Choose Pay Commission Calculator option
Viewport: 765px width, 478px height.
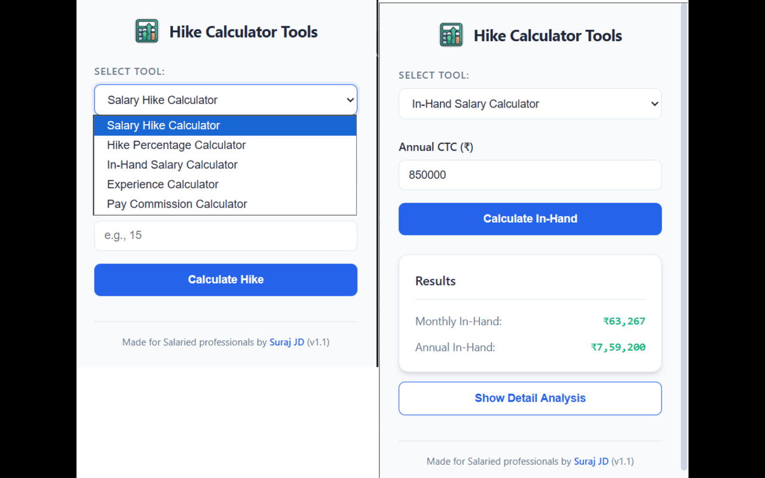(177, 204)
